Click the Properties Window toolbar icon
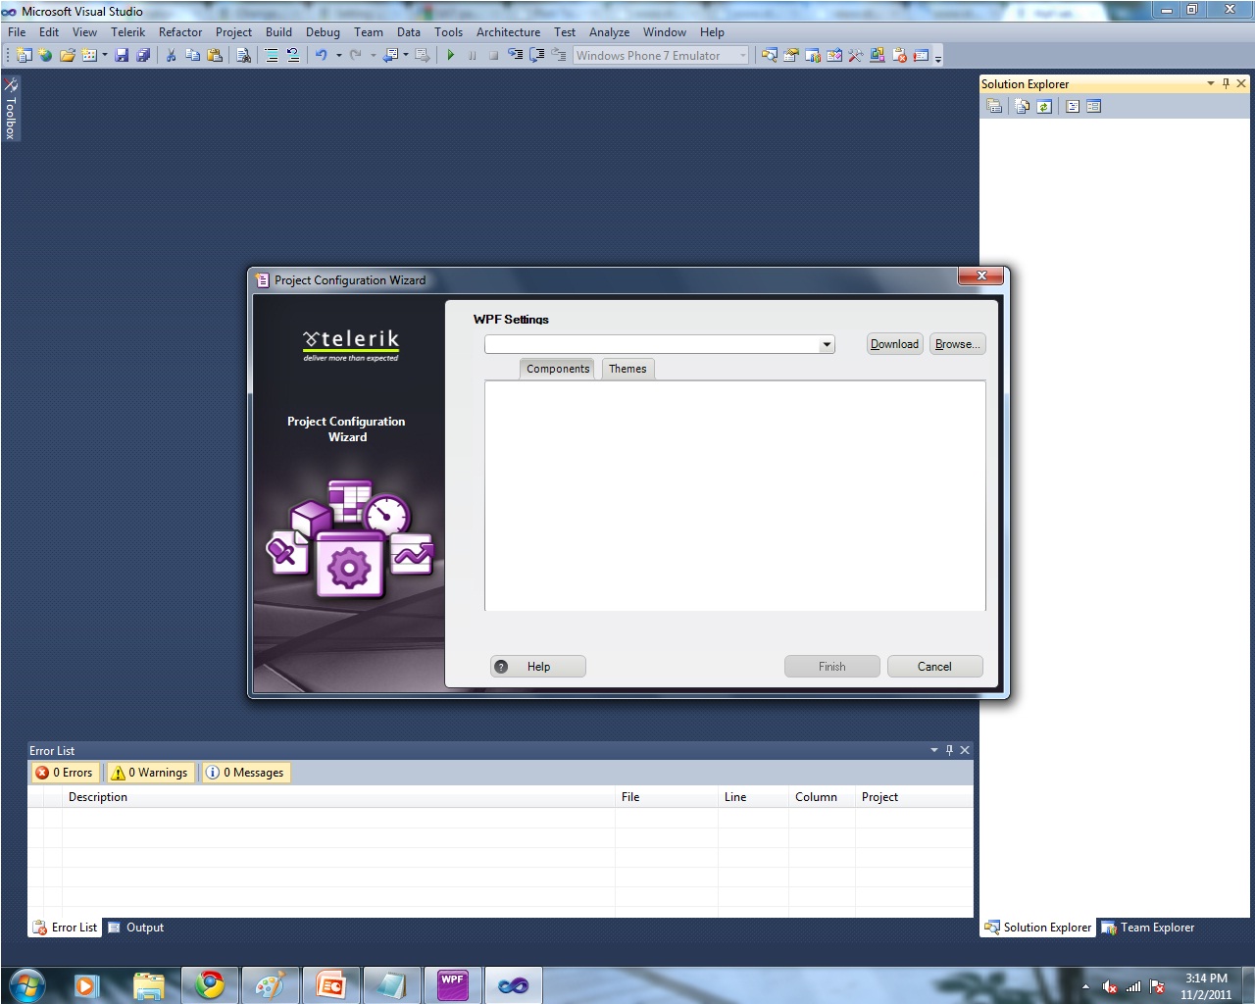The width and height of the screenshot is (1255, 1004). pos(791,56)
